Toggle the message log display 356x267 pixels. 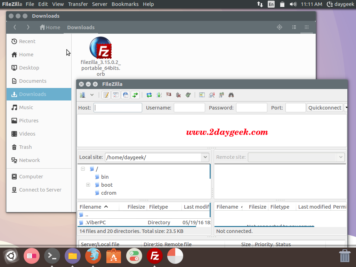click(x=106, y=95)
